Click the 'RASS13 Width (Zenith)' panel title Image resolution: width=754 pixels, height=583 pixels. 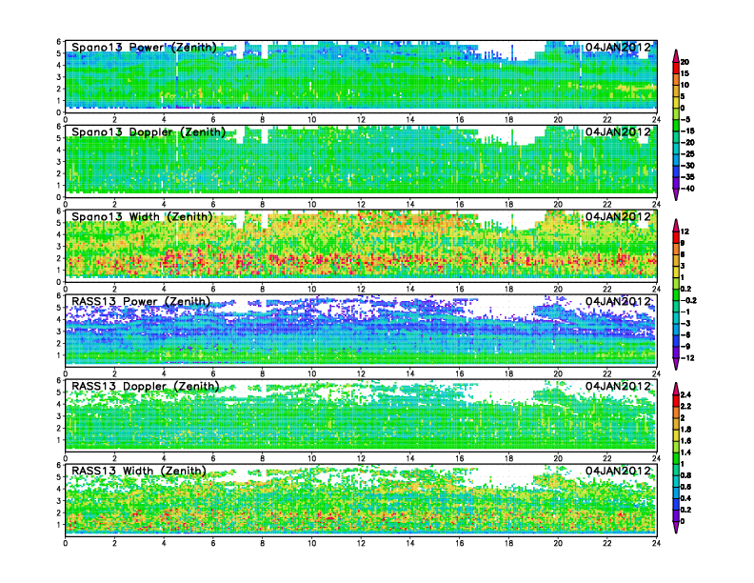click(139, 471)
